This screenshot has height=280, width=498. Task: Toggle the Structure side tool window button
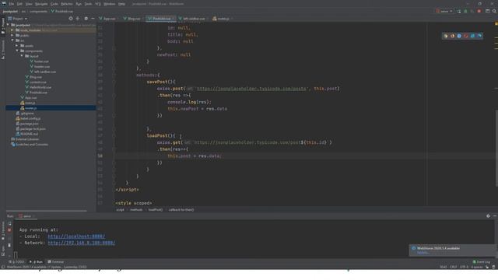[x=3, y=50]
